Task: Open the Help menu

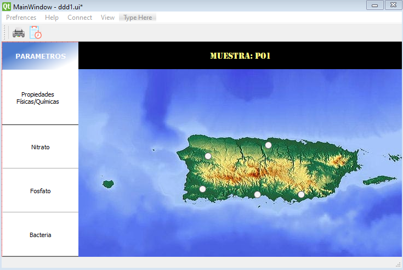Action: (52, 18)
